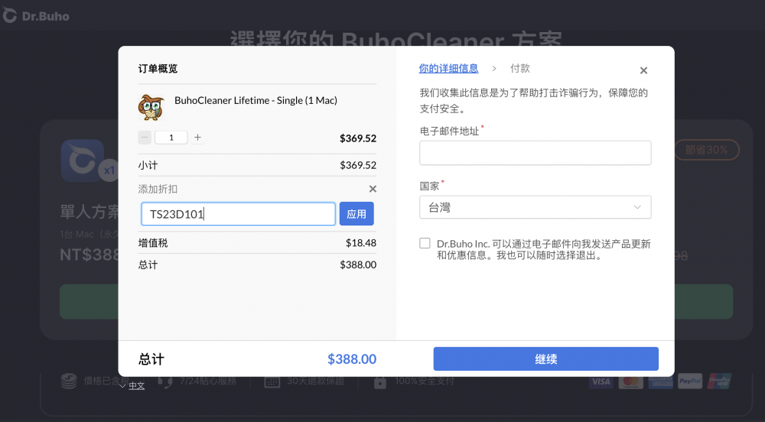Click the BuhoCleaner owl product icon
The height and width of the screenshot is (422, 765).
[x=151, y=107]
